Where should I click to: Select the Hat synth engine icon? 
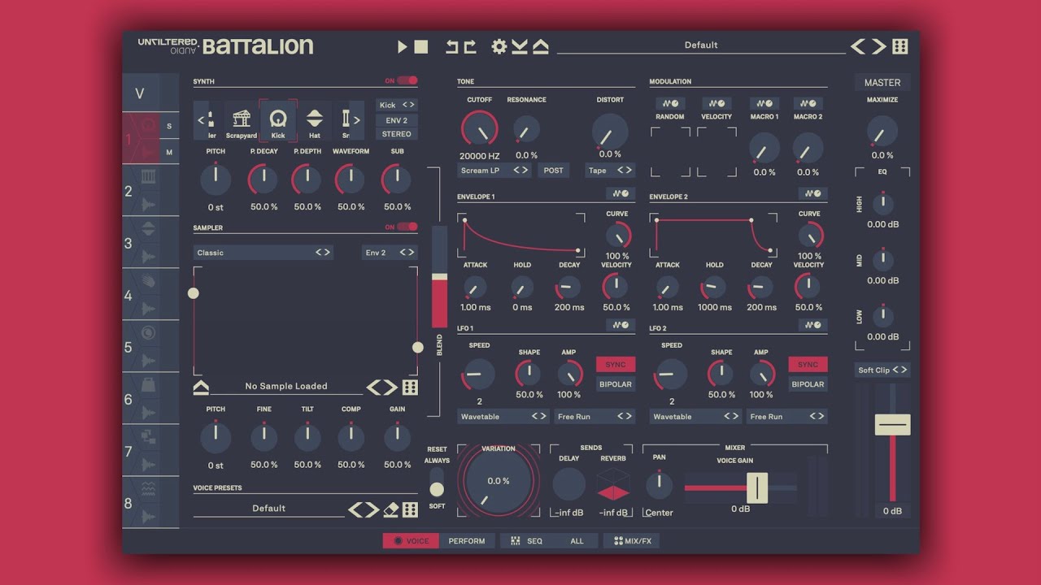[x=315, y=121]
